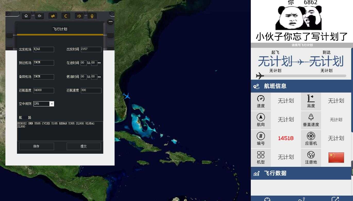Click the yellow swap arrows icon
This screenshot has width=353, height=201.
53,16
